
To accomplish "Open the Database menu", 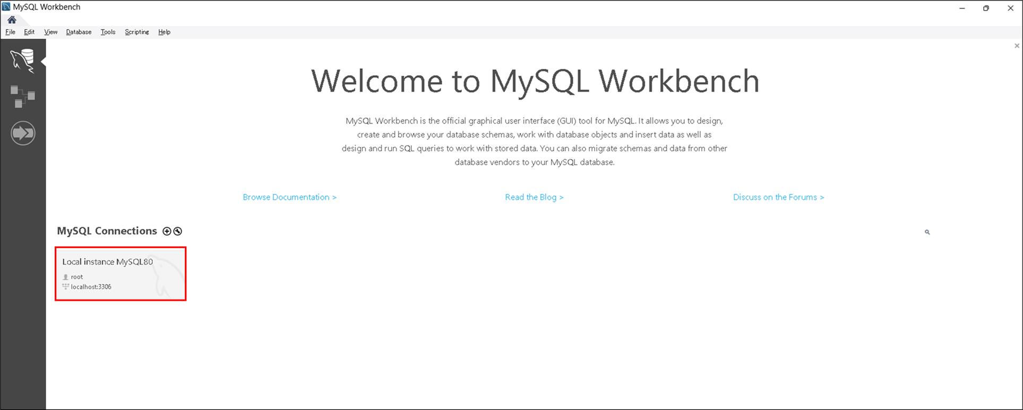I will [x=79, y=32].
